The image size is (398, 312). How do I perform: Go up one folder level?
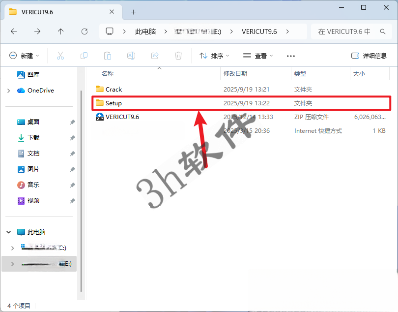(60, 31)
